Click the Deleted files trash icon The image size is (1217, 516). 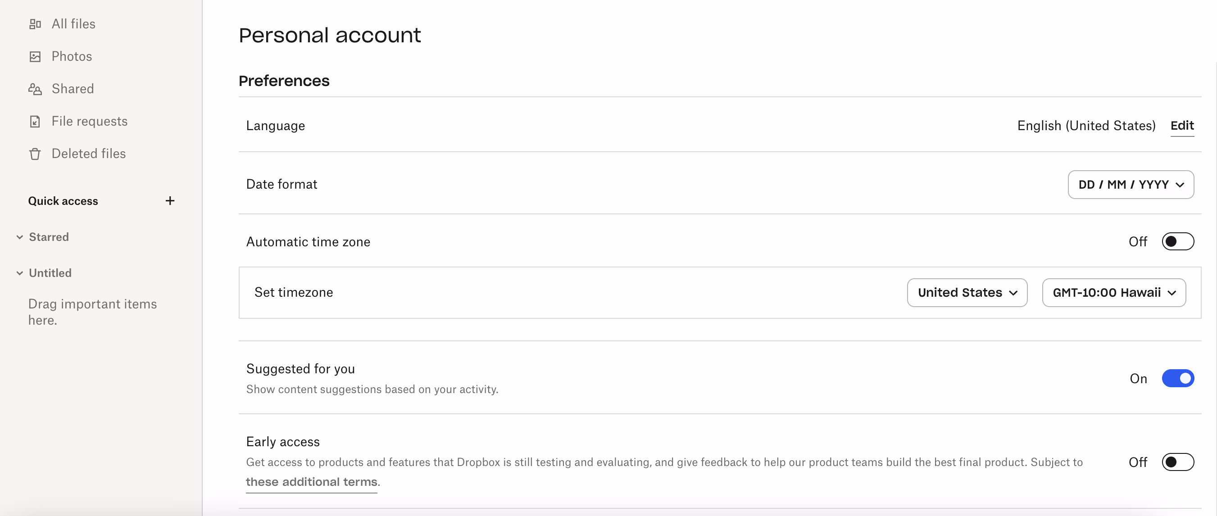[x=35, y=154]
